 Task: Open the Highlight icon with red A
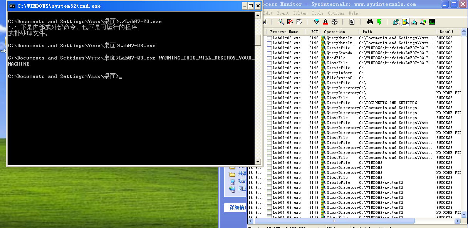[x=325, y=22]
